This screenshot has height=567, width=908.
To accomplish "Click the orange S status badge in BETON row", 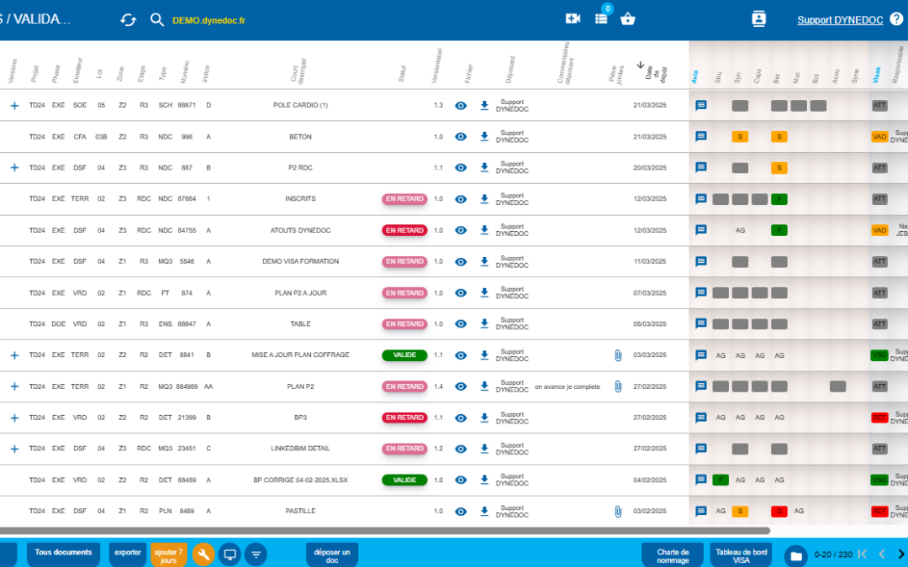I will coord(740,136).
